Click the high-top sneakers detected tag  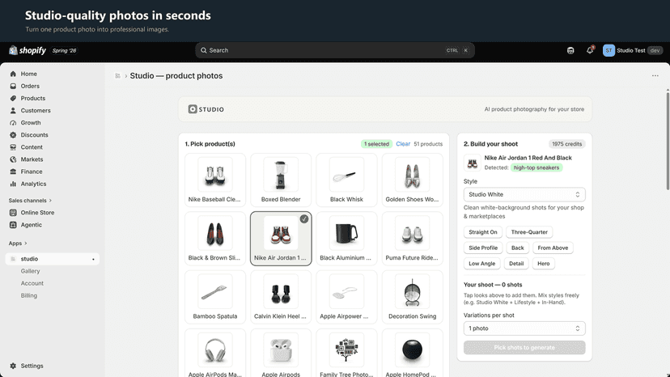point(536,167)
